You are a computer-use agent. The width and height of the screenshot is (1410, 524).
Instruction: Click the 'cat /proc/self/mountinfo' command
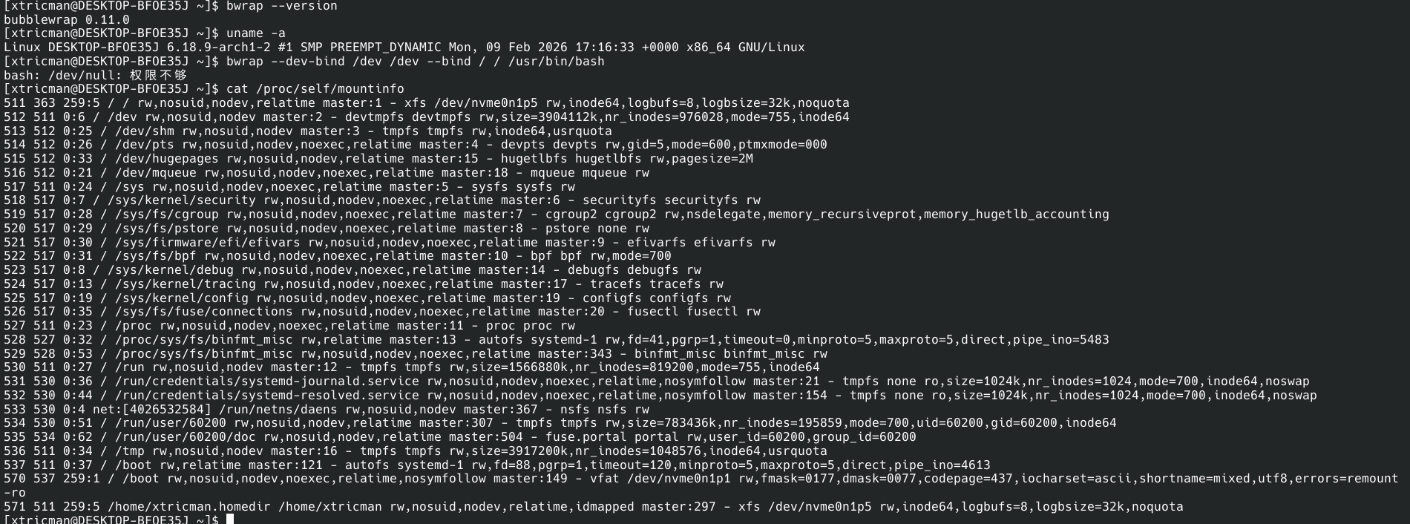tap(315, 89)
